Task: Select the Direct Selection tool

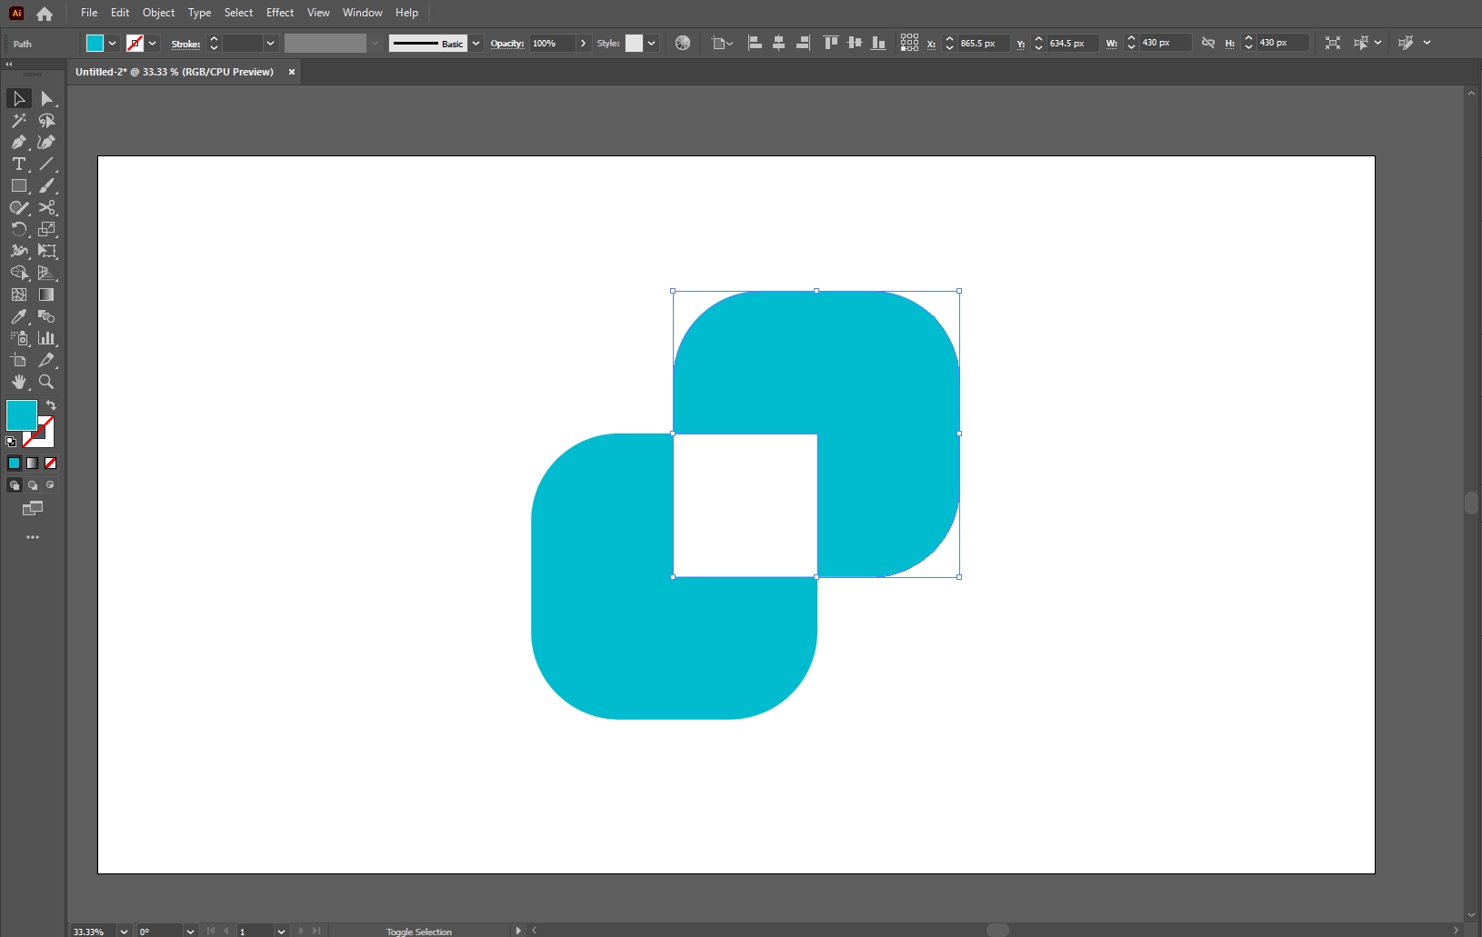Action: [x=46, y=98]
